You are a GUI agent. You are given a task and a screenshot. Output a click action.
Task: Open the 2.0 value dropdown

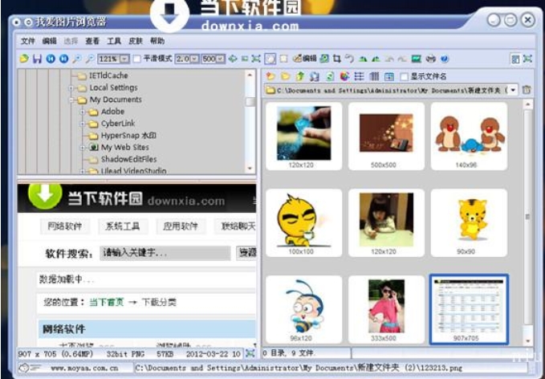194,59
